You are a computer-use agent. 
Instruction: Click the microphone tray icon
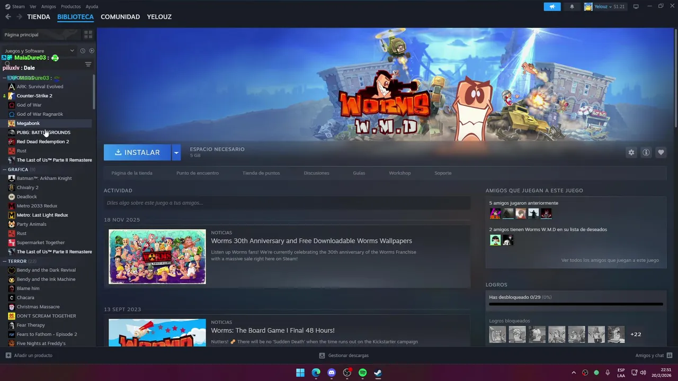pos(608,373)
